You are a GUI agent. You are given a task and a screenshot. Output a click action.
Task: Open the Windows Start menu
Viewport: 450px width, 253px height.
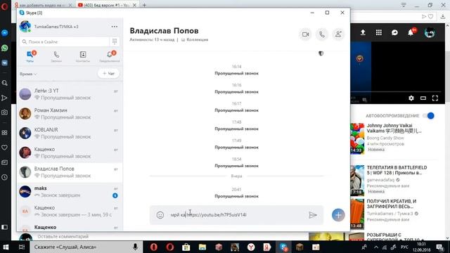[x=6, y=247]
